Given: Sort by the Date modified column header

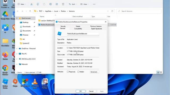Looking at the screenshot, I should [x=77, y=16].
